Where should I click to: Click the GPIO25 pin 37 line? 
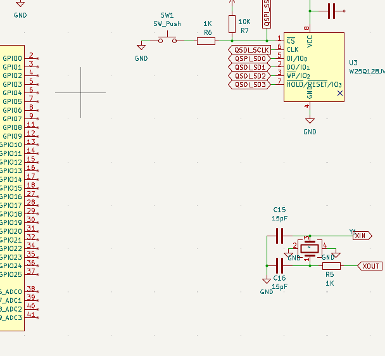pos(32,274)
